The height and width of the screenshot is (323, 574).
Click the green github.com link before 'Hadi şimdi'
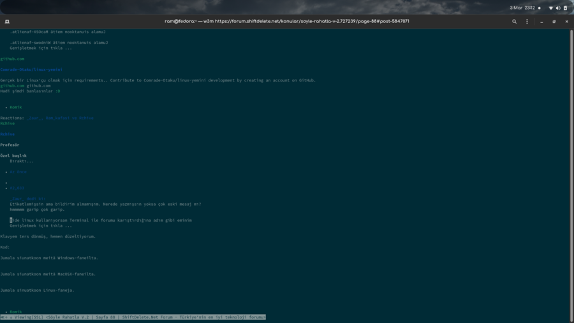pos(12,85)
